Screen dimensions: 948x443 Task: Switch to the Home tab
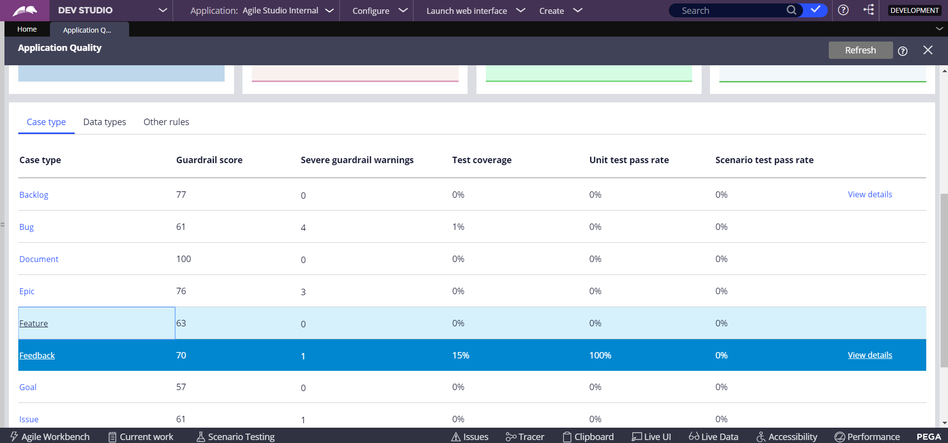coord(27,29)
